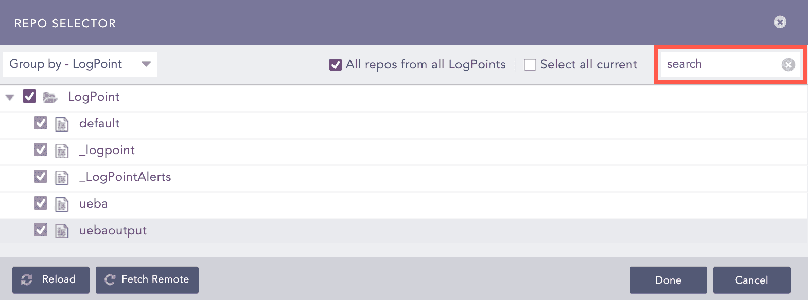Click the folder icon beside LogPoint
The image size is (808, 300).
click(x=50, y=97)
